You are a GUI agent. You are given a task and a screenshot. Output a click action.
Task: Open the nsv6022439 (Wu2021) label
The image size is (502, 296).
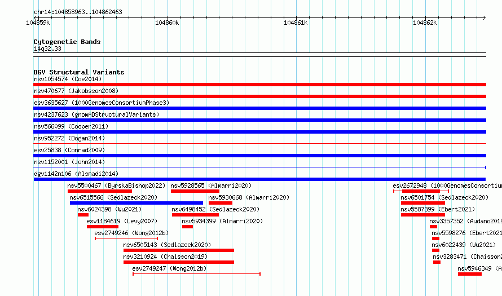[x=464, y=245]
